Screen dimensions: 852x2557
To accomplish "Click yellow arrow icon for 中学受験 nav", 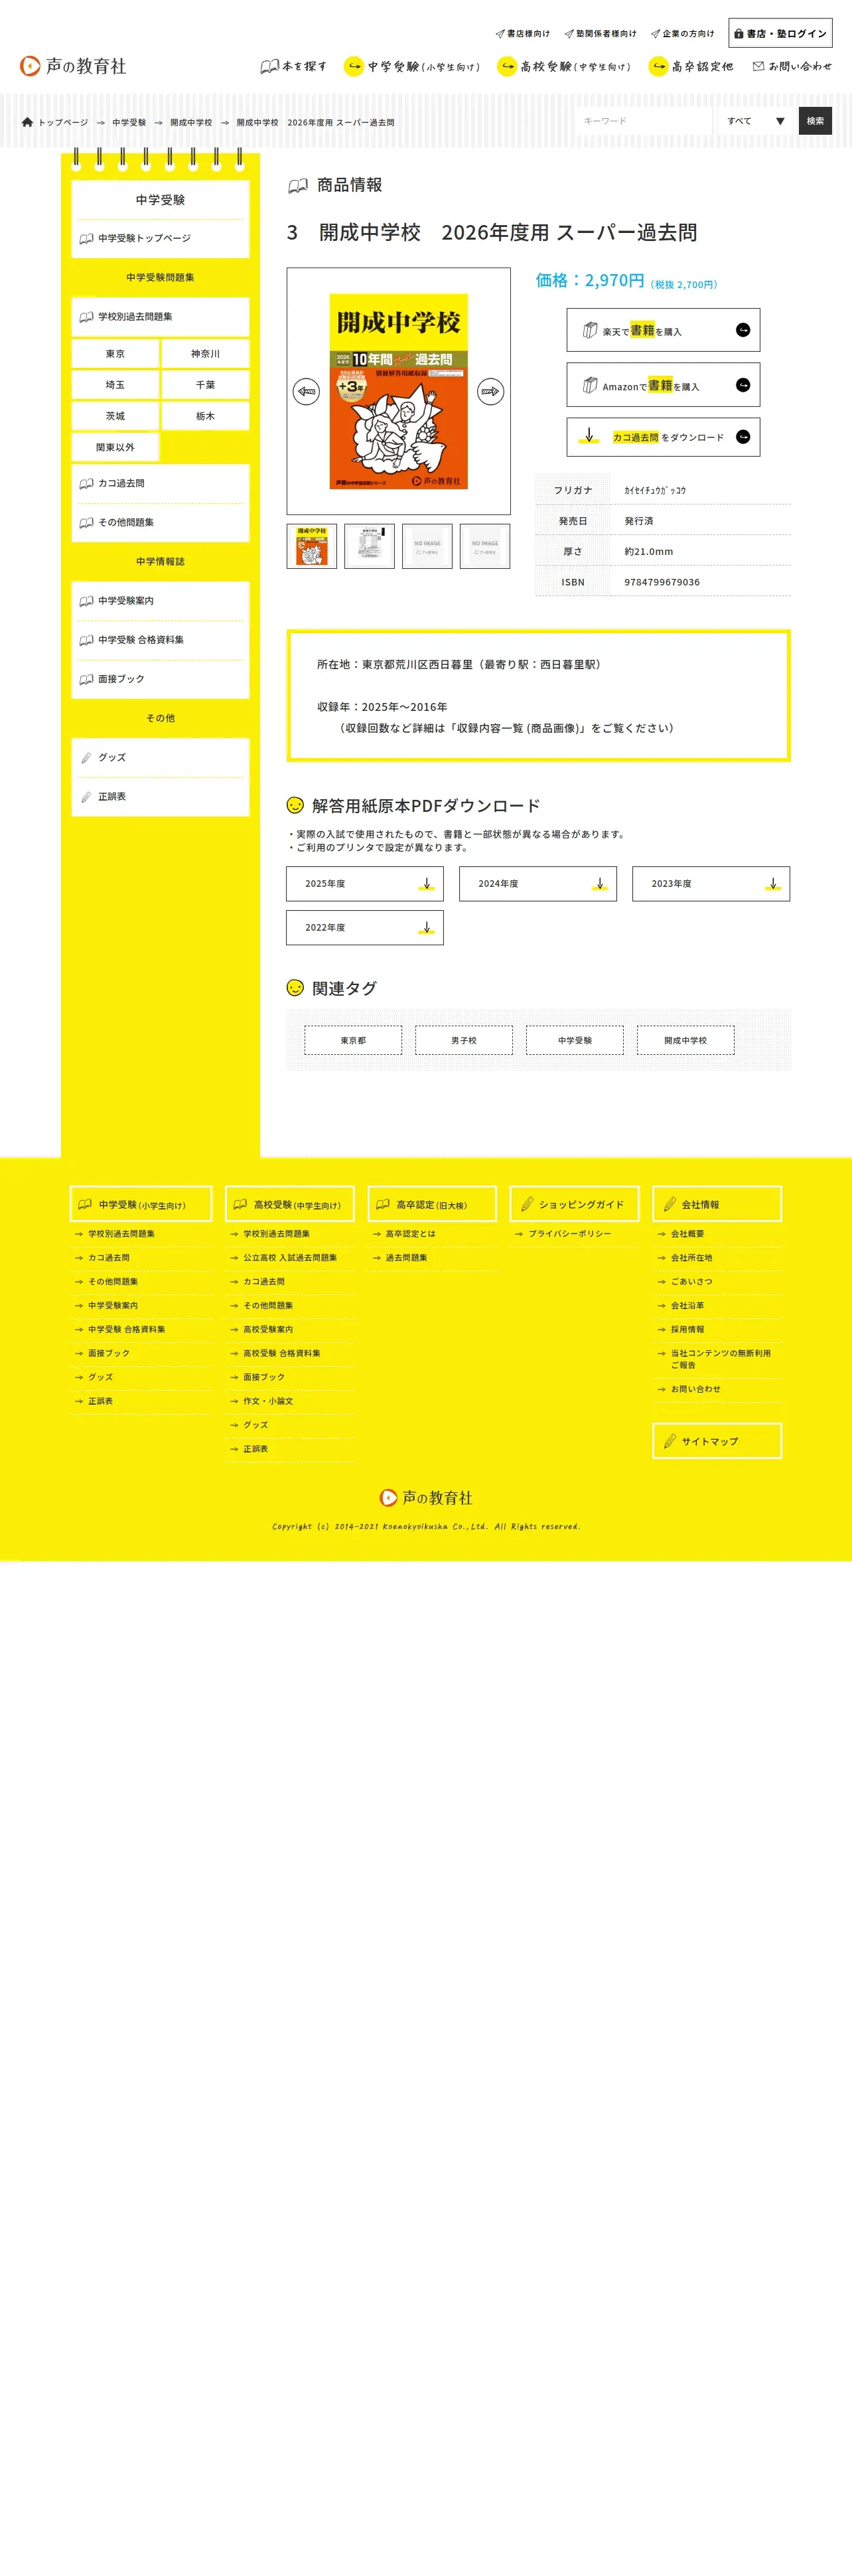I will pyautogui.click(x=353, y=66).
